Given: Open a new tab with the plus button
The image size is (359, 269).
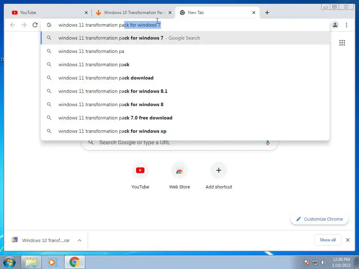Looking at the screenshot, I should click(x=267, y=13).
